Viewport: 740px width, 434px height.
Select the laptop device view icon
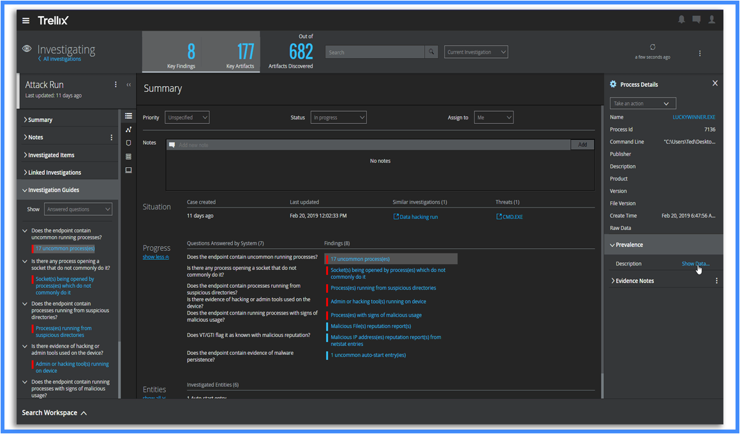click(128, 170)
